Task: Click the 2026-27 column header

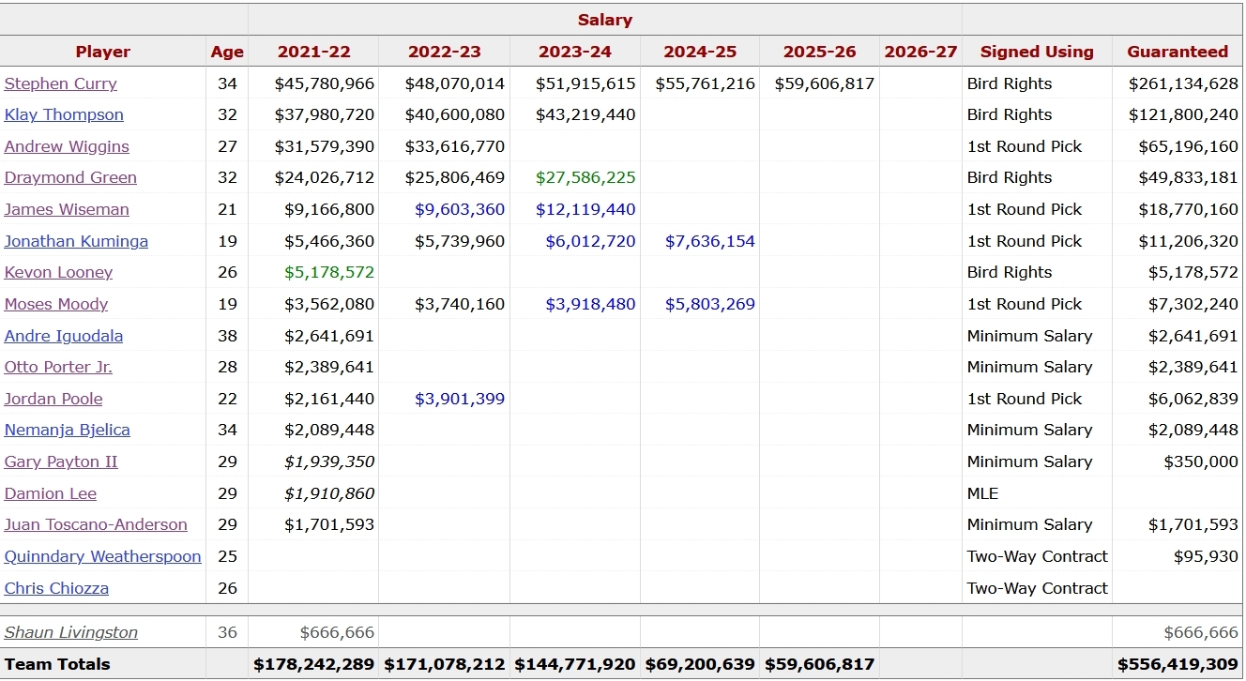Action: (920, 52)
